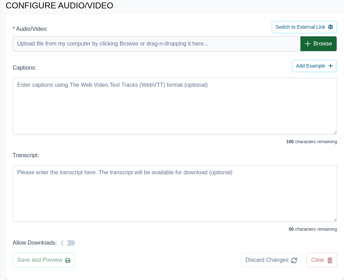Click the 'Allow Downloads:' label
Viewport: 344px width, 280px height.
[35, 243]
